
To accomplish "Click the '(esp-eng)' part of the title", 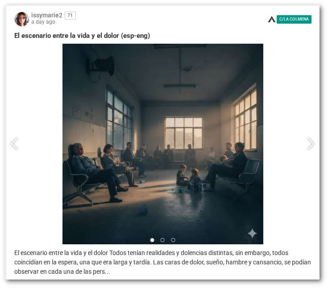I will 135,36.
